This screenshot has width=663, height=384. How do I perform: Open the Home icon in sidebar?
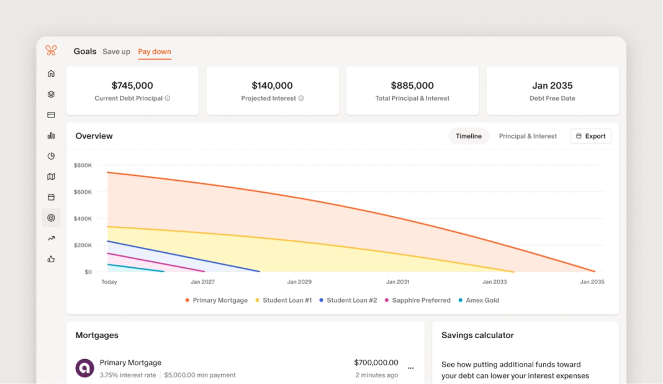click(51, 74)
